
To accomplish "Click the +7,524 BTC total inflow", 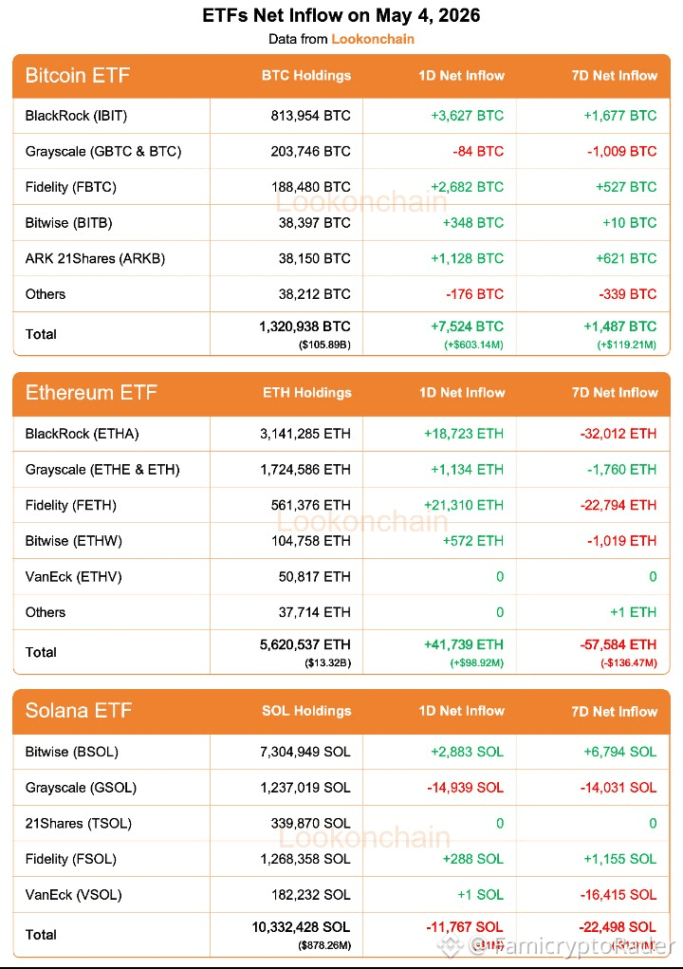I will point(468,326).
